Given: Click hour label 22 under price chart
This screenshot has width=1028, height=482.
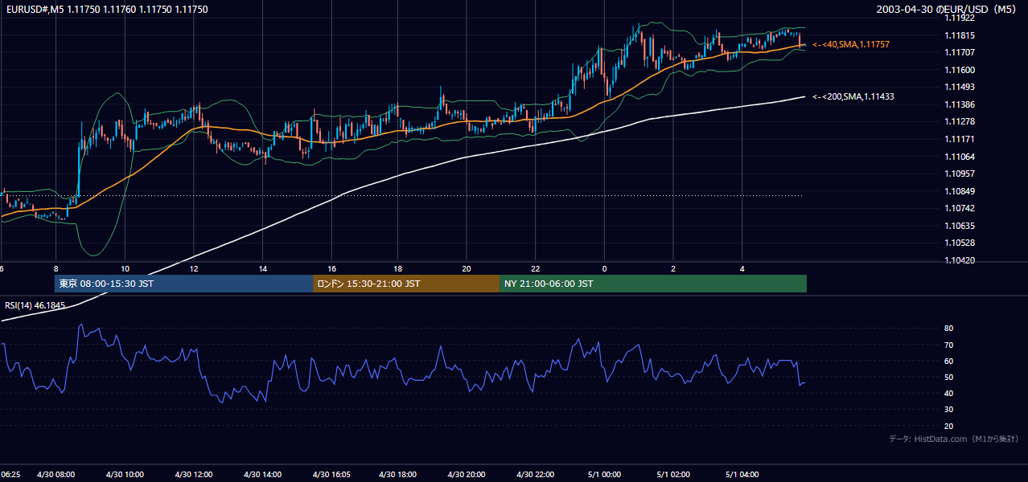Looking at the screenshot, I should coord(536,269).
